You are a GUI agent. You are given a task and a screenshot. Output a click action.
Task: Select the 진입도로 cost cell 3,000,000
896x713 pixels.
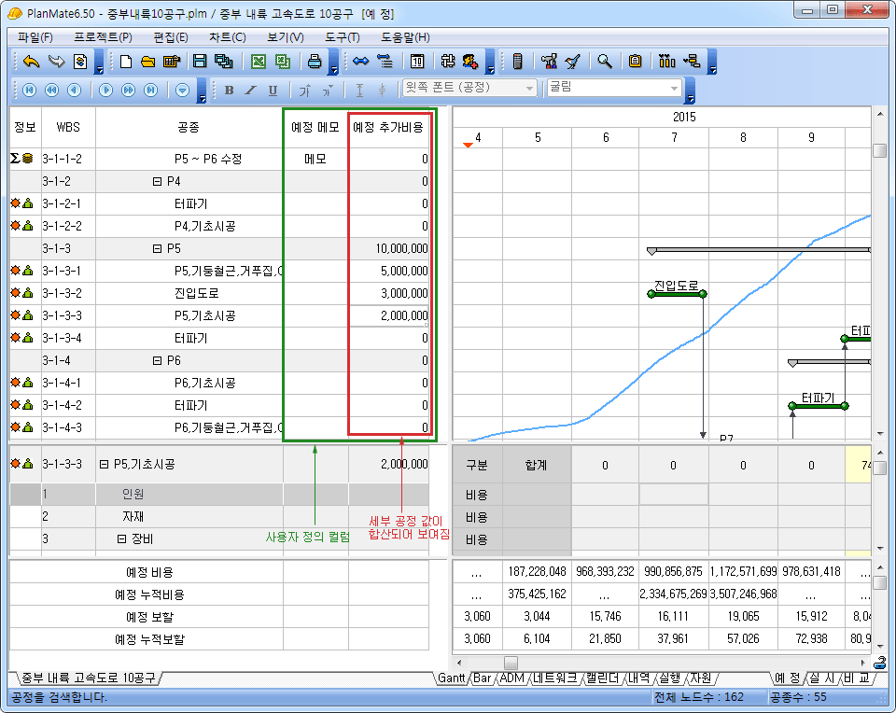pos(389,293)
